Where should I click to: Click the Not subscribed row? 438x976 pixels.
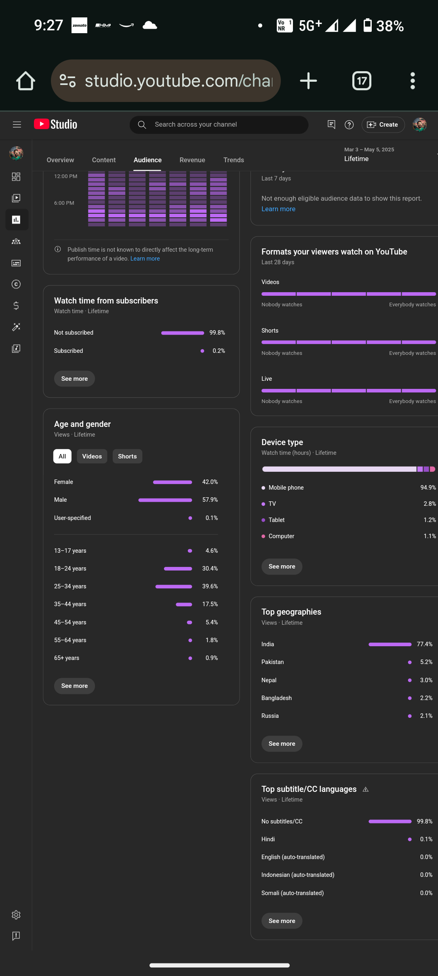140,333
